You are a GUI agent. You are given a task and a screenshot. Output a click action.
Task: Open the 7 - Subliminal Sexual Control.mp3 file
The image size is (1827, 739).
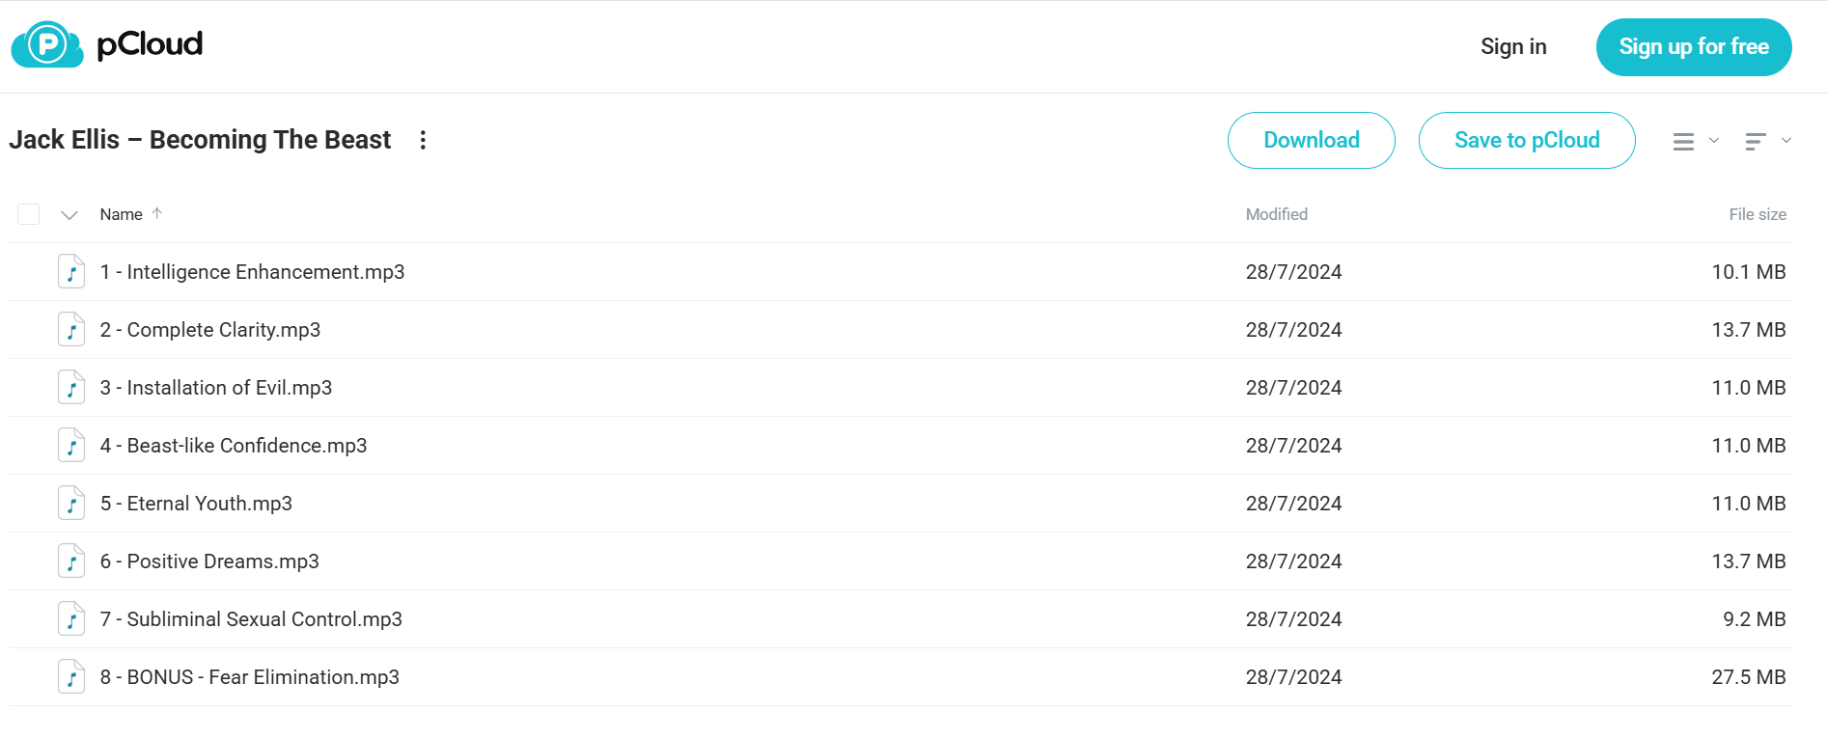tap(251, 619)
